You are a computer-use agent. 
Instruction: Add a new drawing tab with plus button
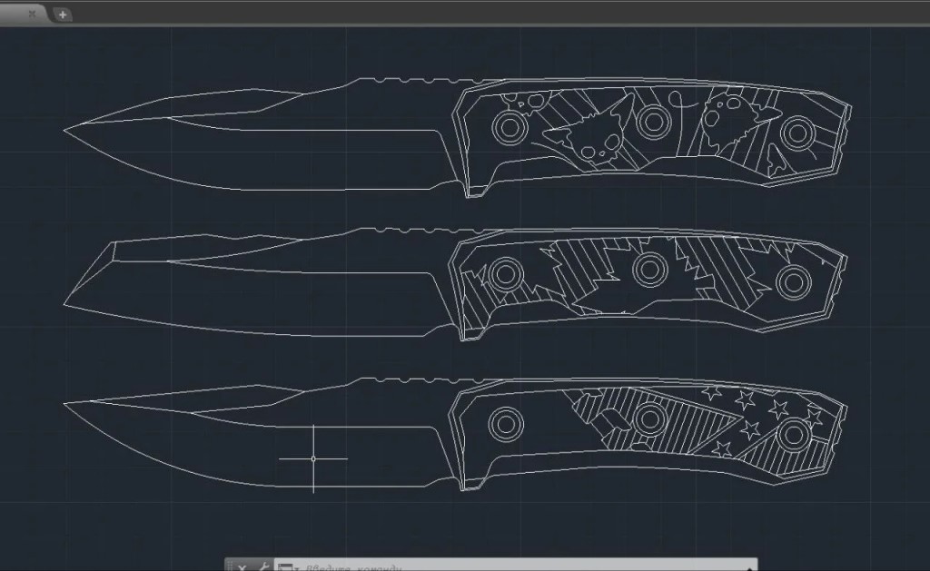click(63, 15)
